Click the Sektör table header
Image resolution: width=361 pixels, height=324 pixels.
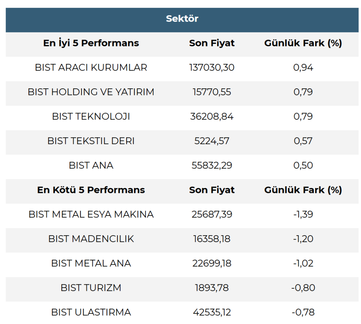pyautogui.click(x=182, y=19)
